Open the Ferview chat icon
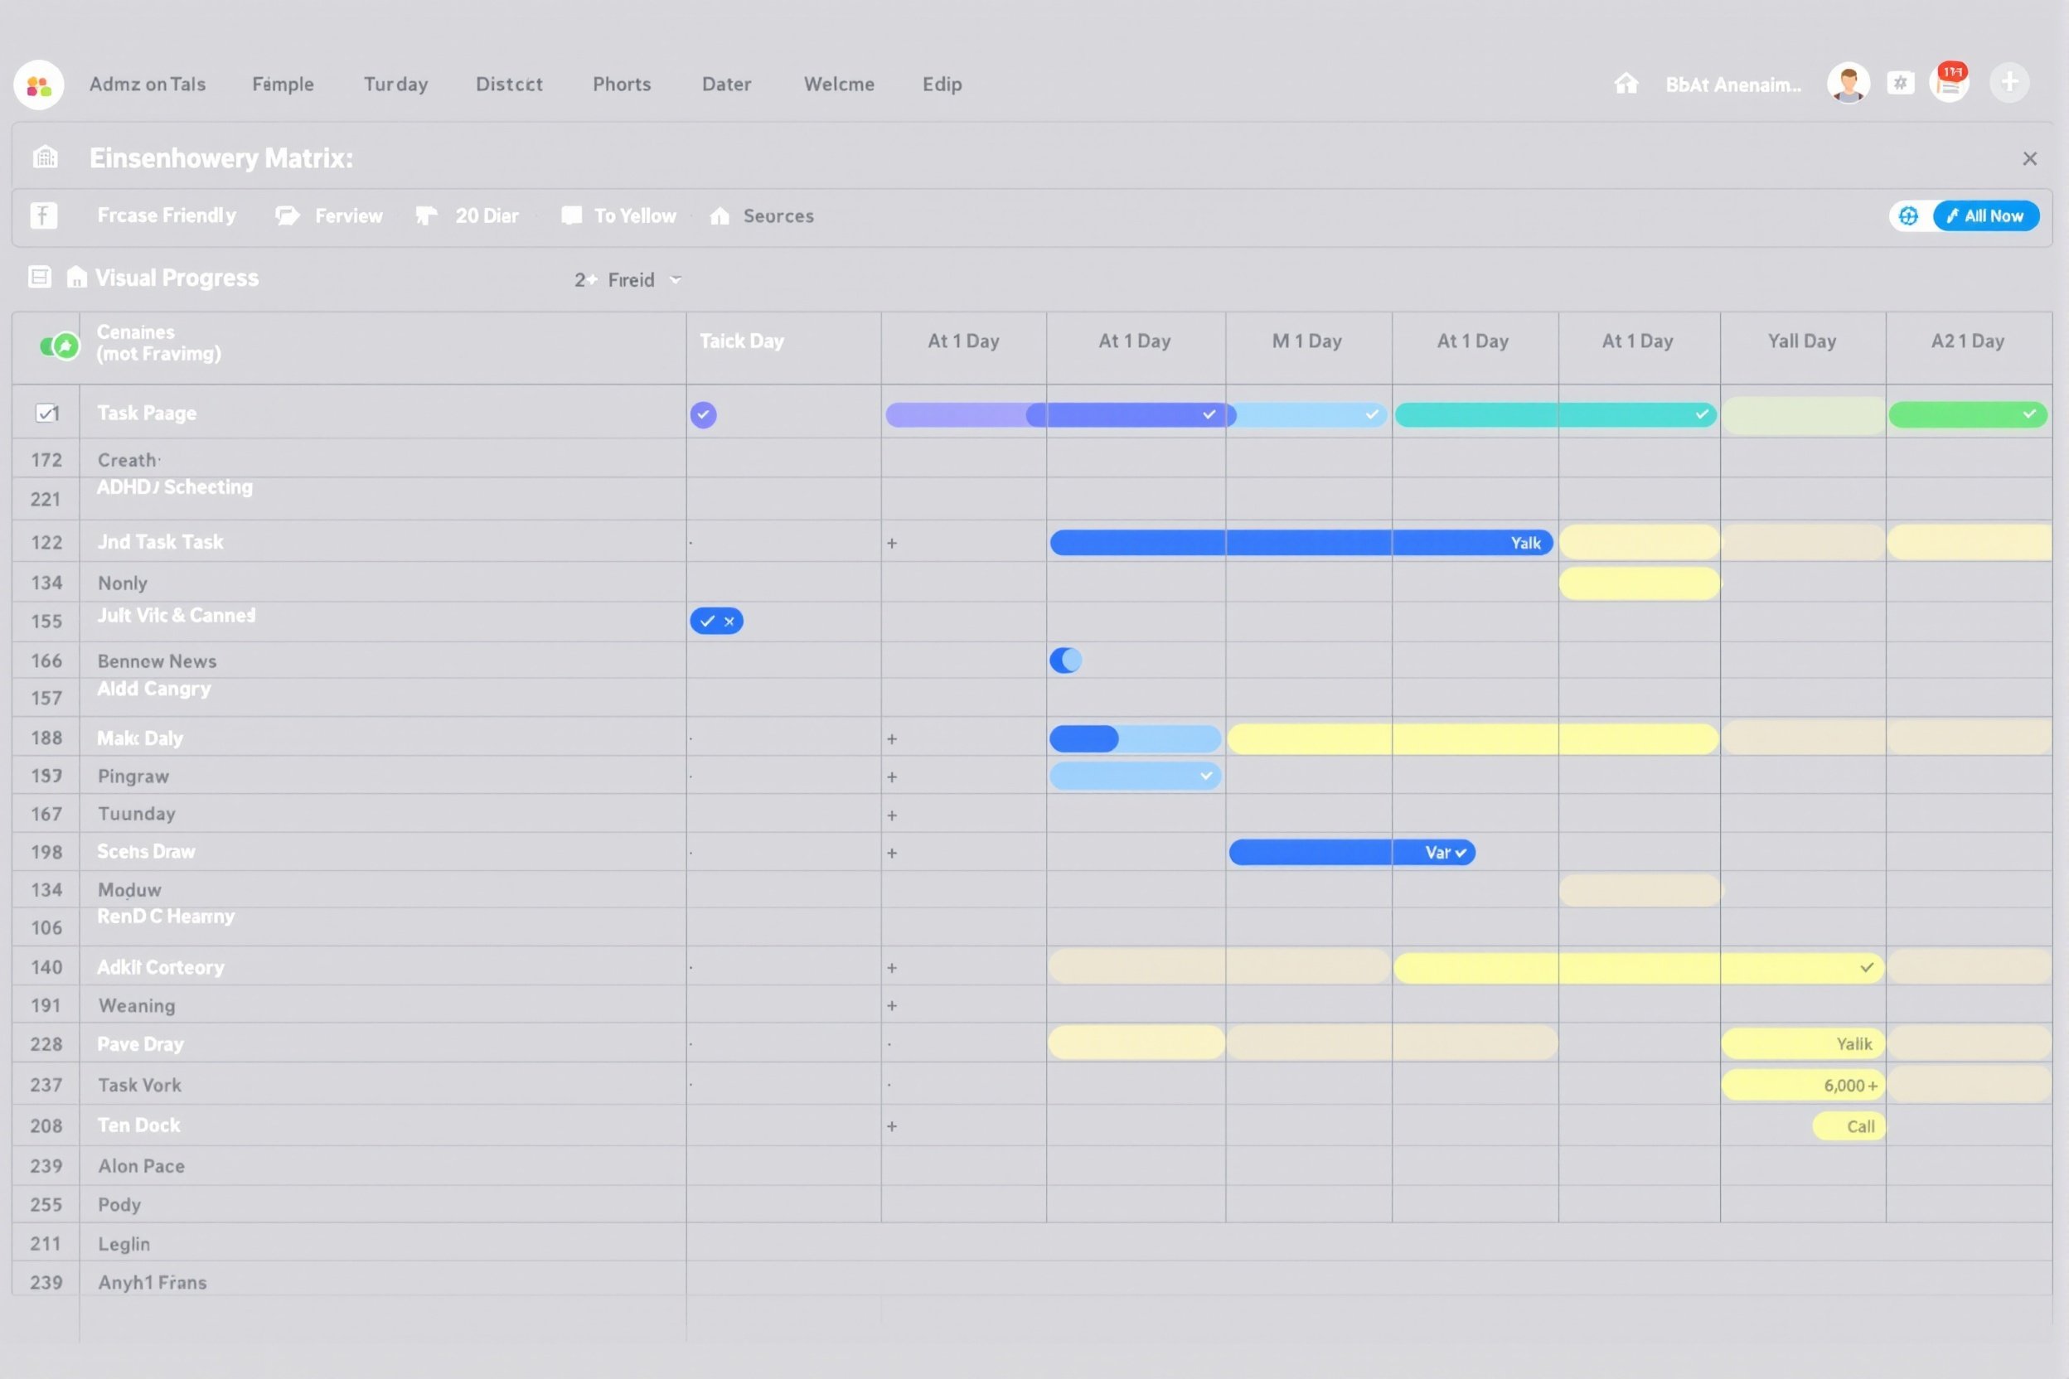 coord(287,215)
